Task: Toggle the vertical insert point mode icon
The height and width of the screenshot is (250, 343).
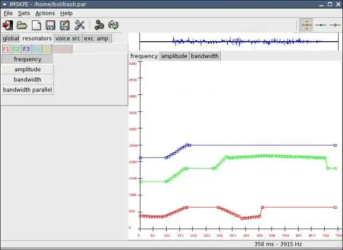Action: tap(335, 25)
